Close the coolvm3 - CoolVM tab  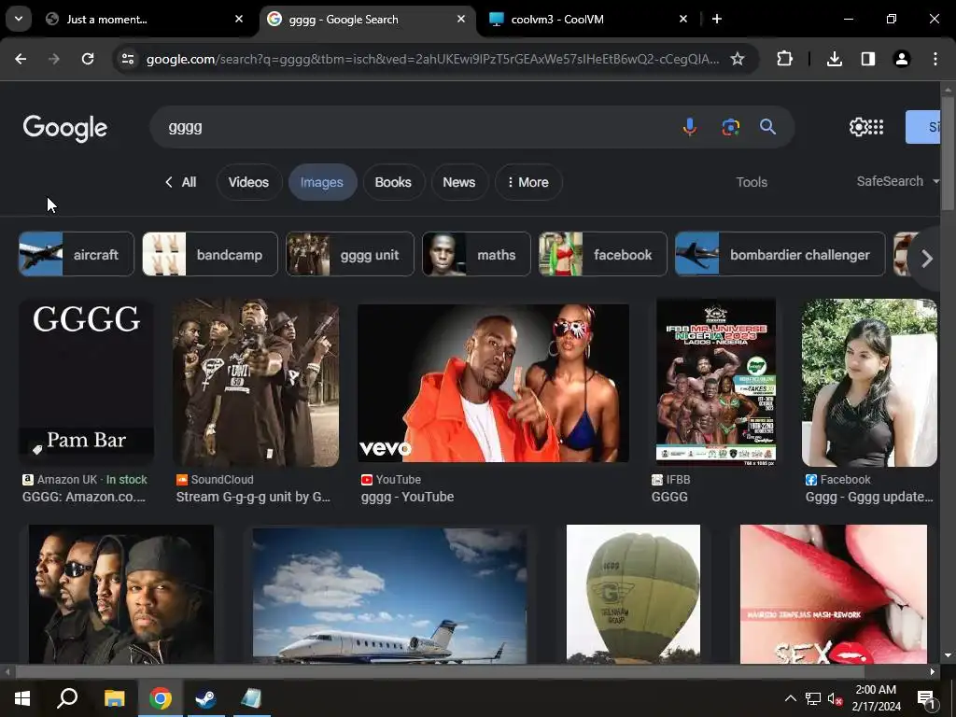coord(683,19)
